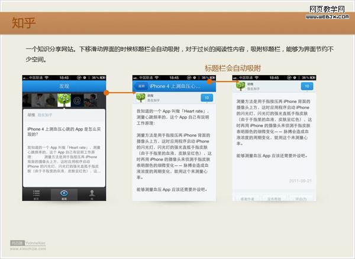Tap the person-shaped profile tab icon in left phone
Viewport: 355px width, 259px height.
point(92,194)
